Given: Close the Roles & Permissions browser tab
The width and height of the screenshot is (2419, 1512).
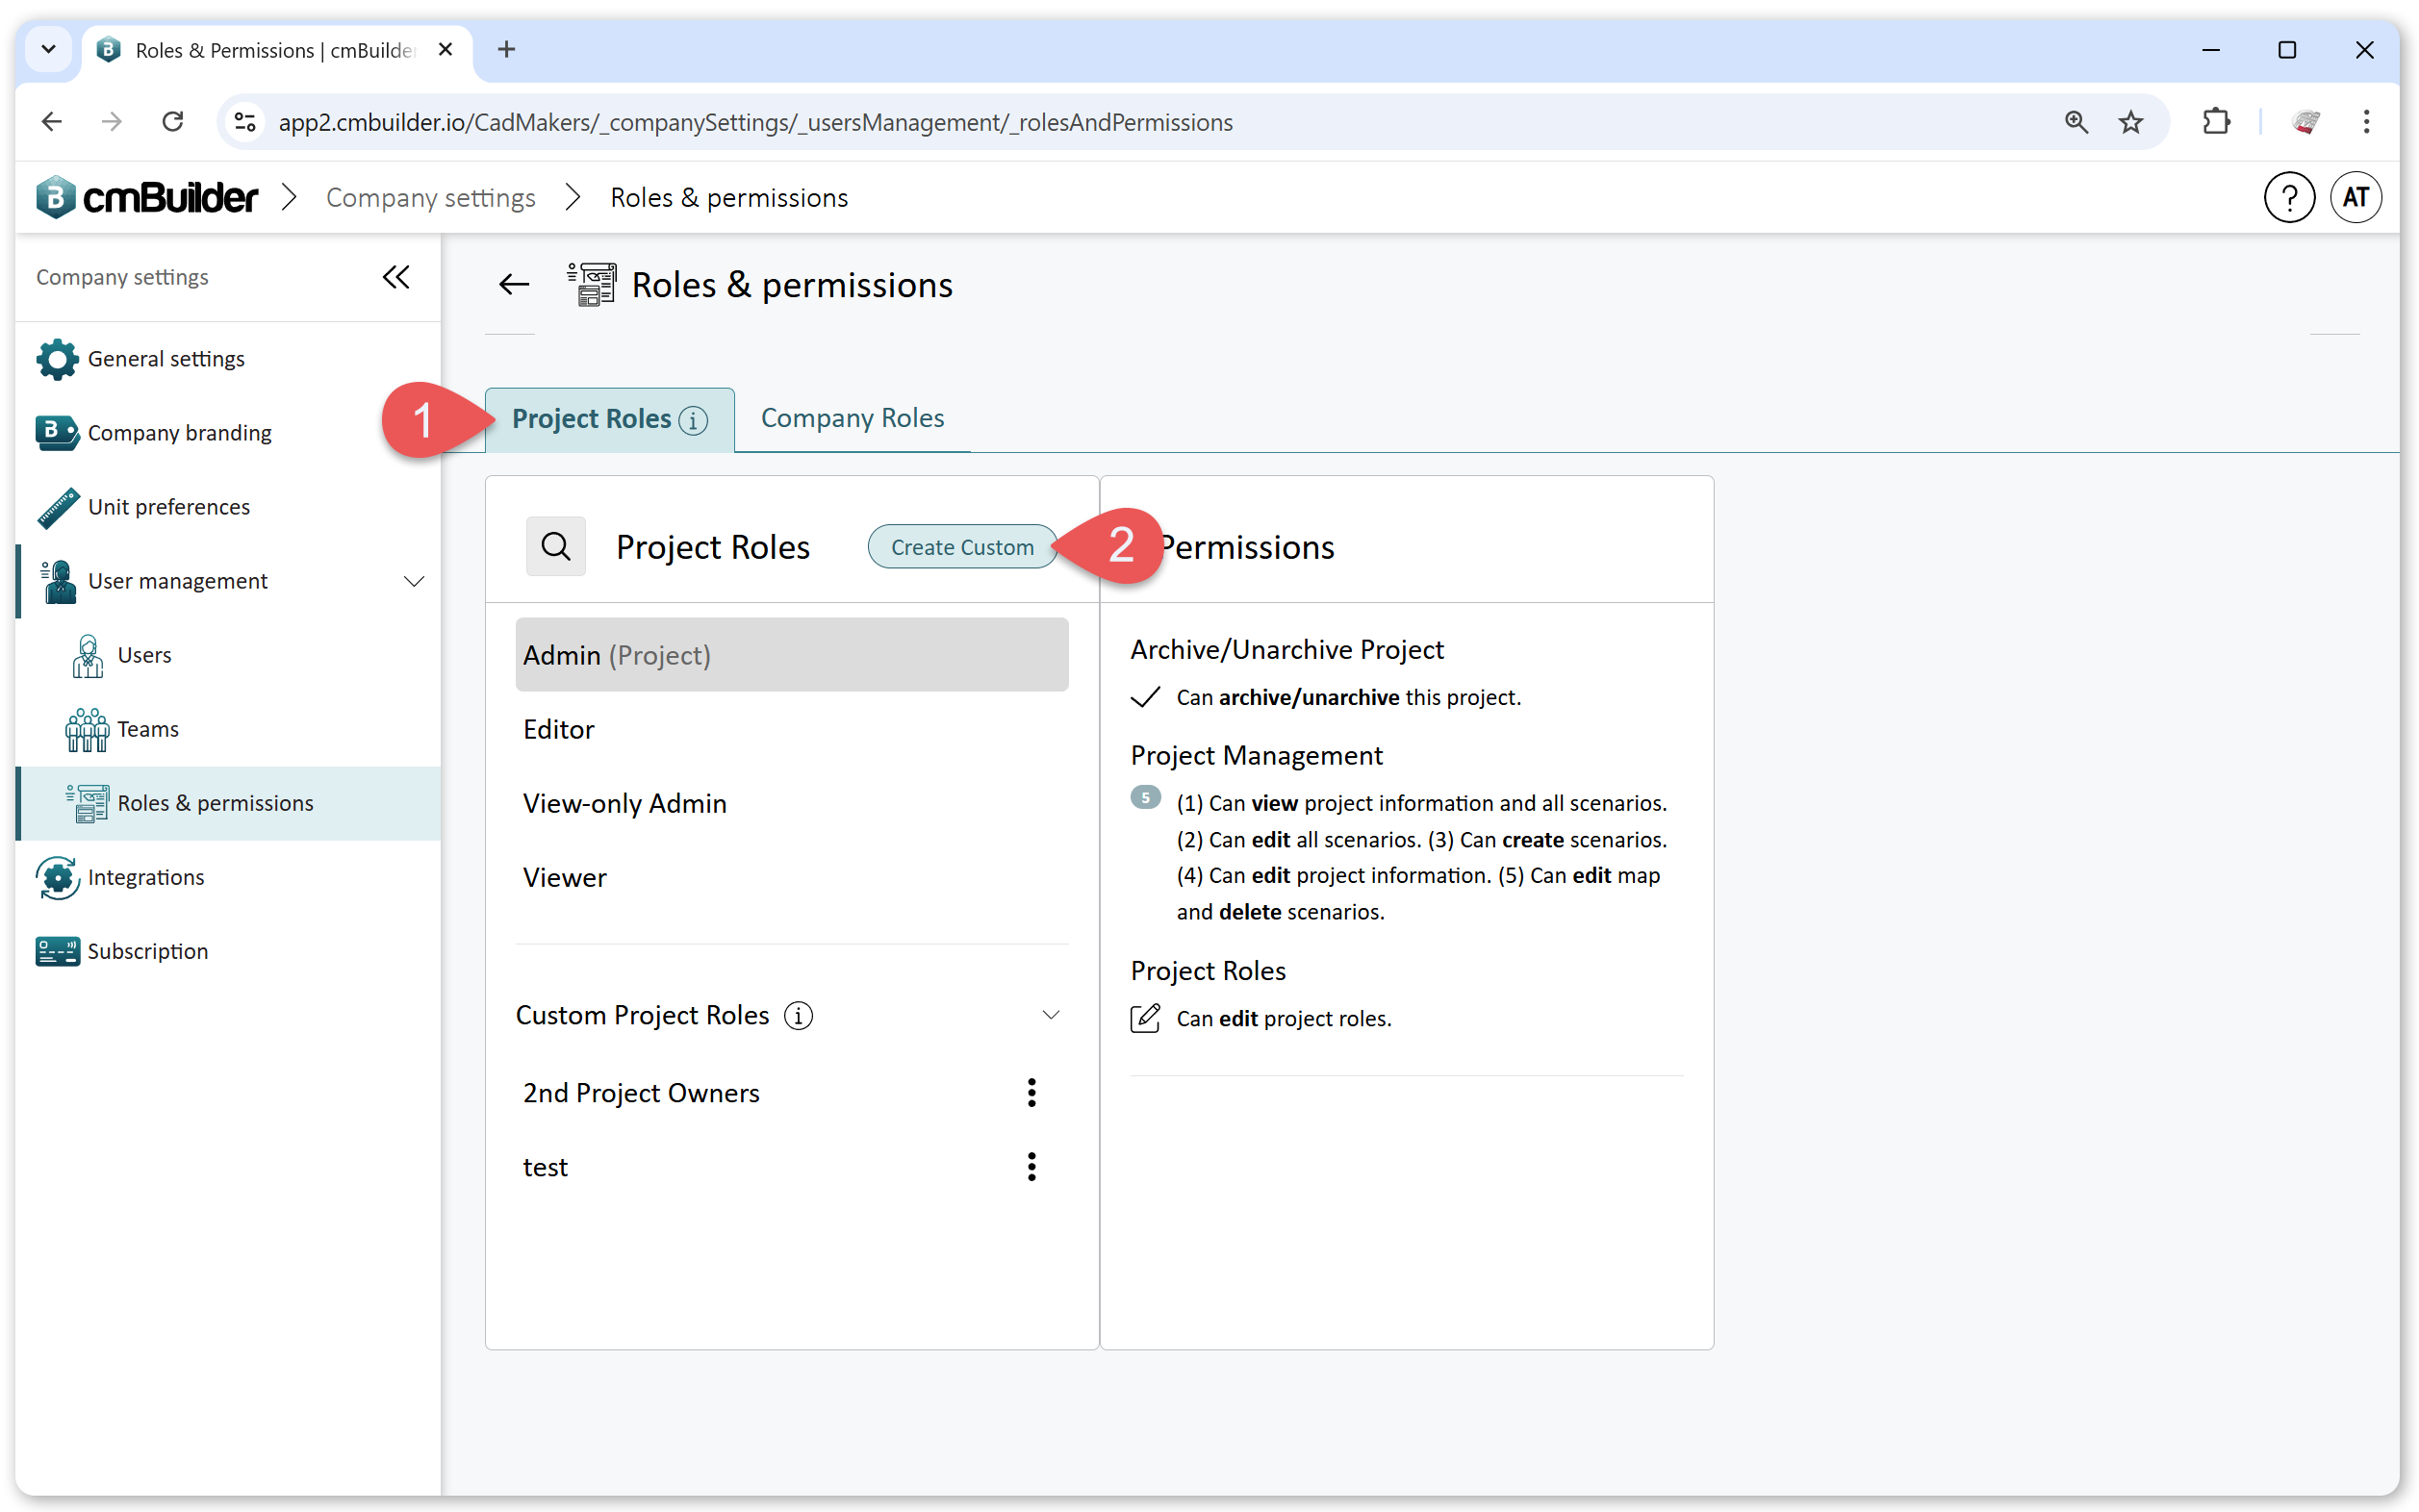Looking at the screenshot, I should pyautogui.click(x=446, y=49).
